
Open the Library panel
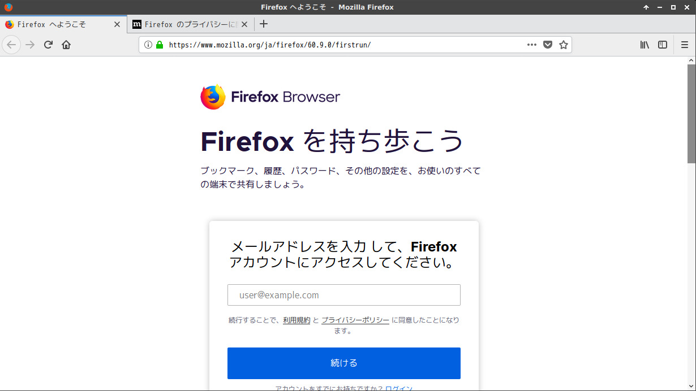point(645,45)
